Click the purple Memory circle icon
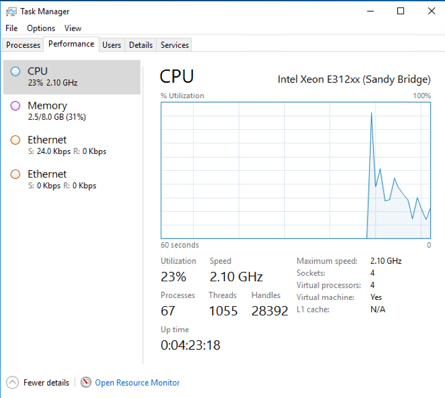Image resolution: width=445 pixels, height=398 pixels. pos(16,106)
